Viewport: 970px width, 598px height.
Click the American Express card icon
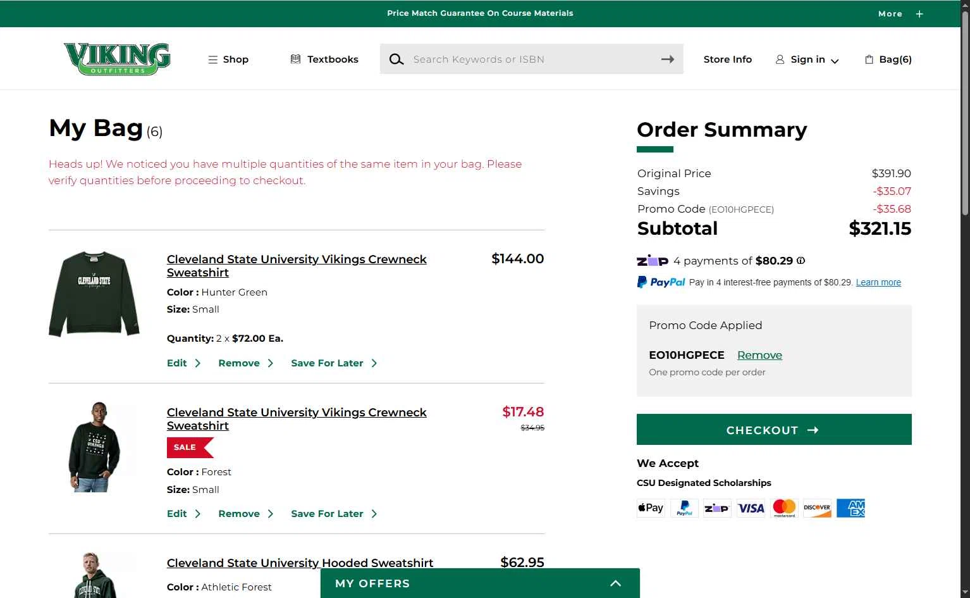coord(850,508)
